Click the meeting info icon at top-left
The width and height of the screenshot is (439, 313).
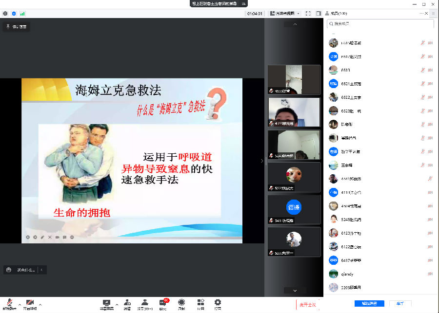coord(5,14)
